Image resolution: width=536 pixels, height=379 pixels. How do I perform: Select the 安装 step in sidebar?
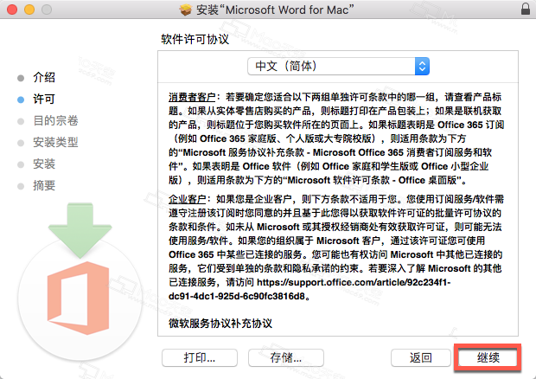(x=44, y=164)
